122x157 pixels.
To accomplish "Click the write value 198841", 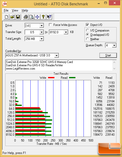I will (98, 123).
